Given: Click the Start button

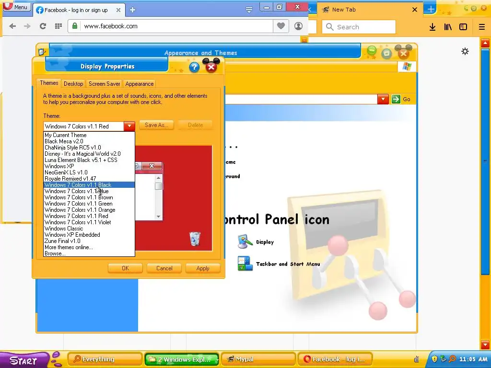Looking at the screenshot, I should pos(24,360).
